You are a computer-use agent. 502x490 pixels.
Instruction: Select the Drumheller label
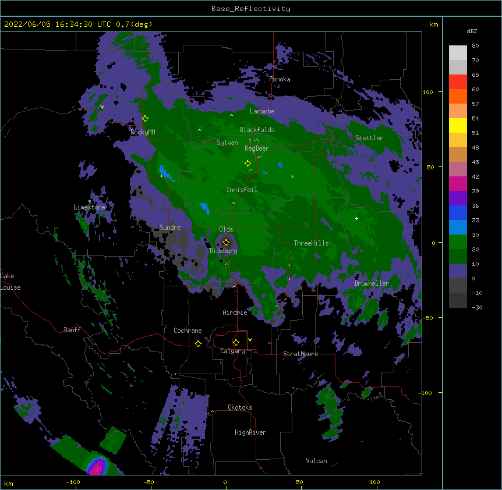(372, 283)
